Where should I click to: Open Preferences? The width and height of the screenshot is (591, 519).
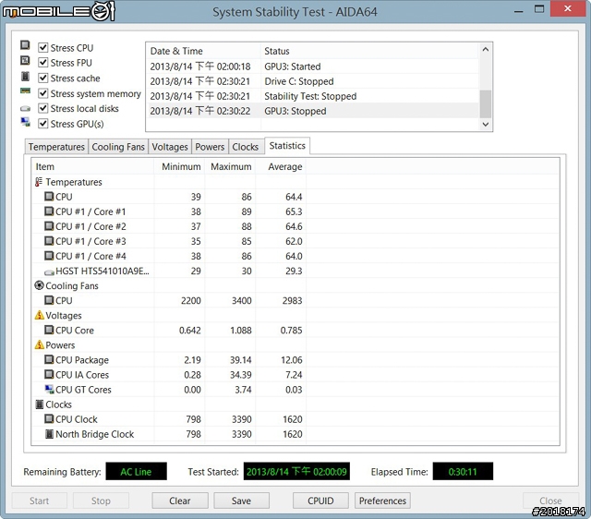coord(382,501)
